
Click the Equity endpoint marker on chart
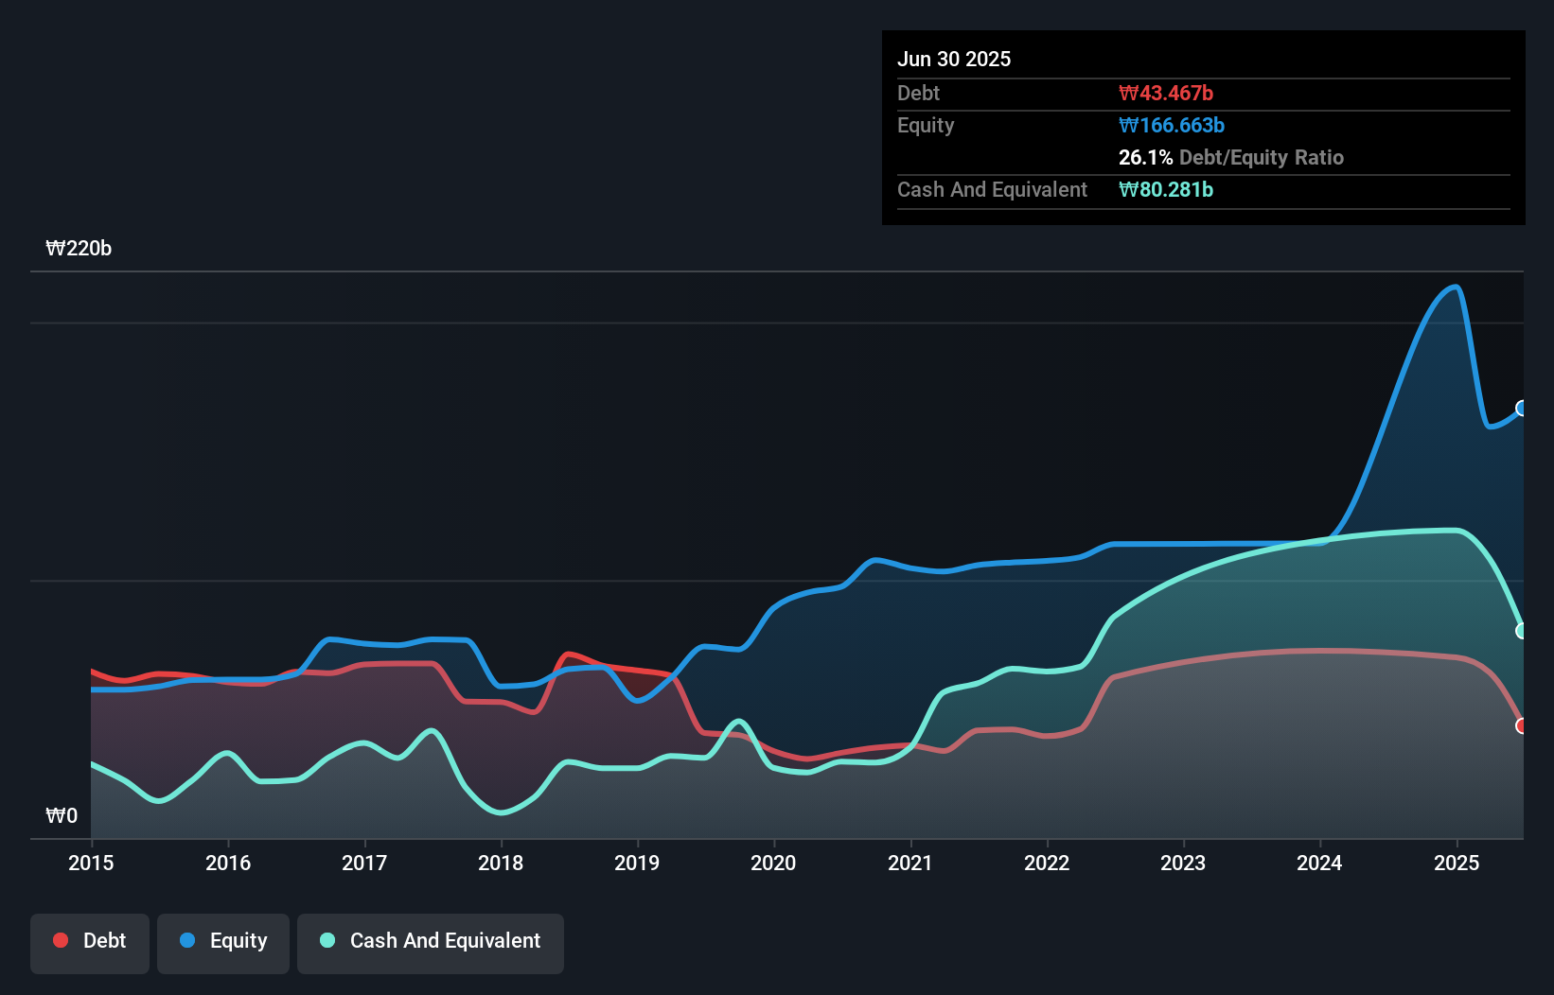point(1522,409)
